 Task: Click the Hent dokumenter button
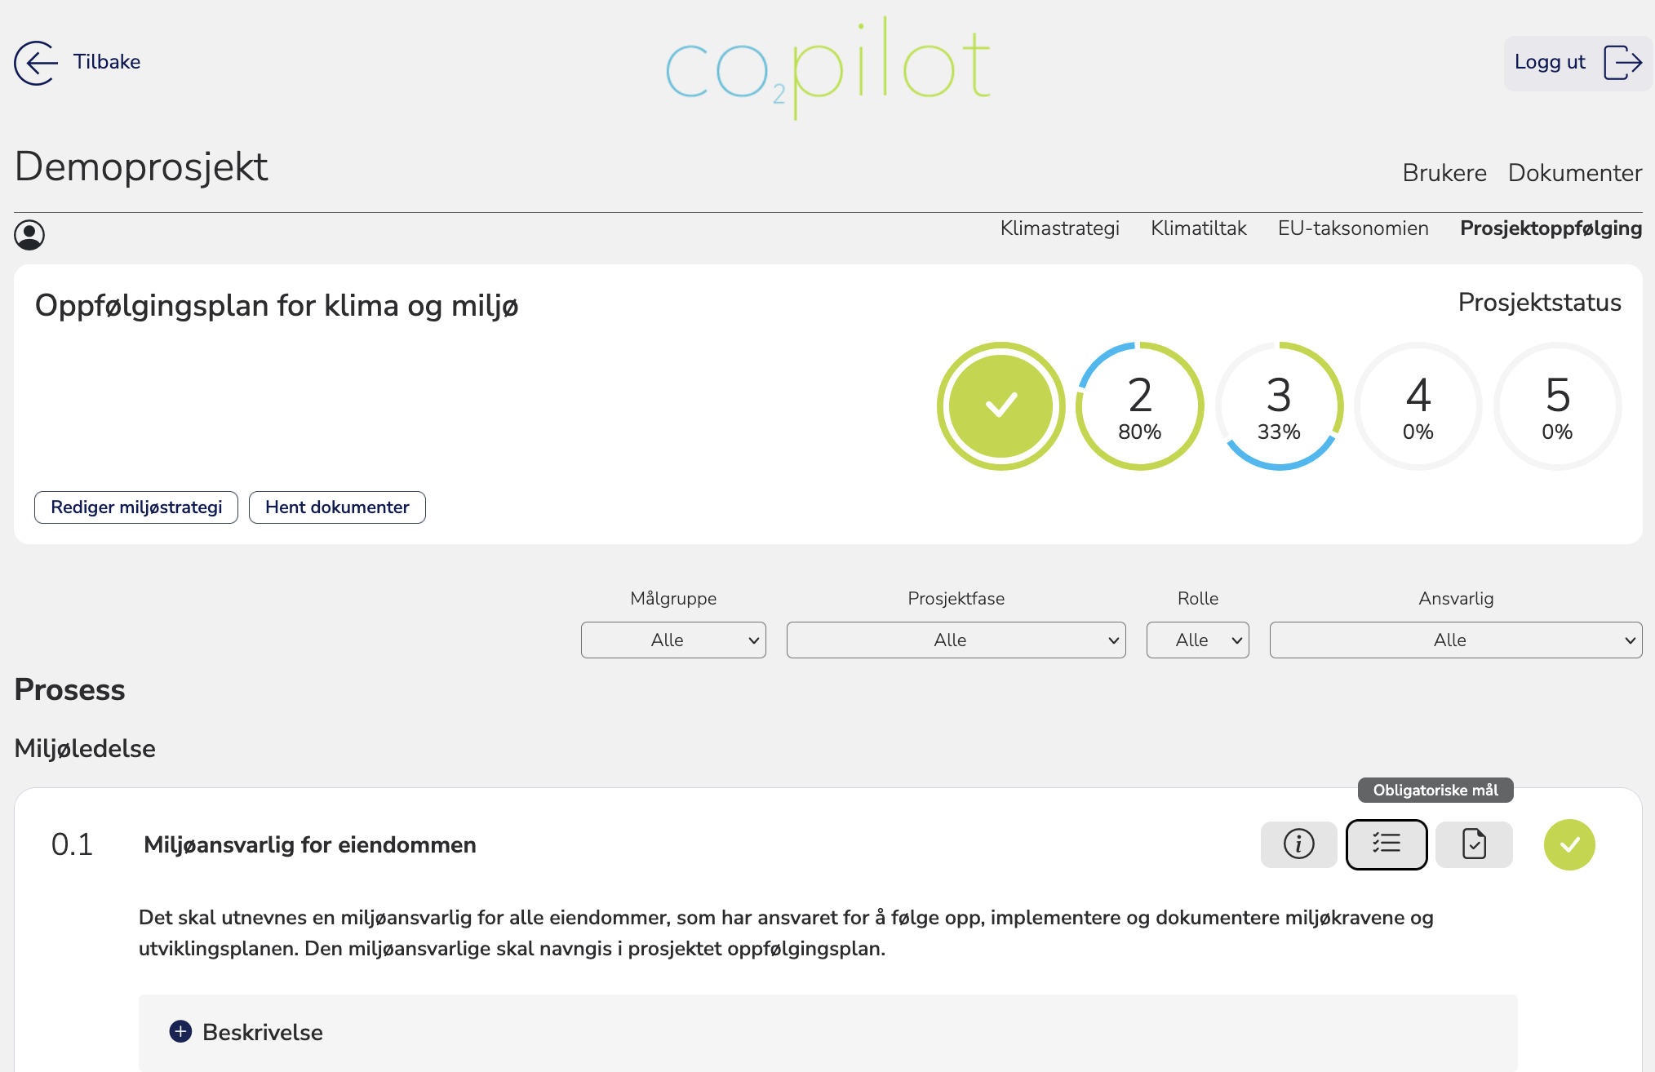point(337,507)
